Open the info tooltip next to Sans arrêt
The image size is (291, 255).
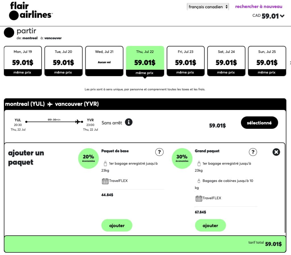[x=129, y=122]
